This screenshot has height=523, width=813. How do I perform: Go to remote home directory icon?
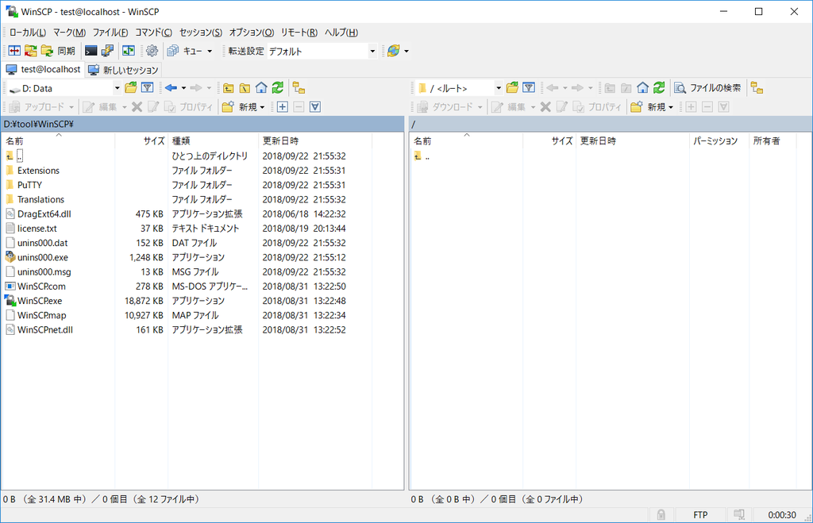[x=643, y=87]
